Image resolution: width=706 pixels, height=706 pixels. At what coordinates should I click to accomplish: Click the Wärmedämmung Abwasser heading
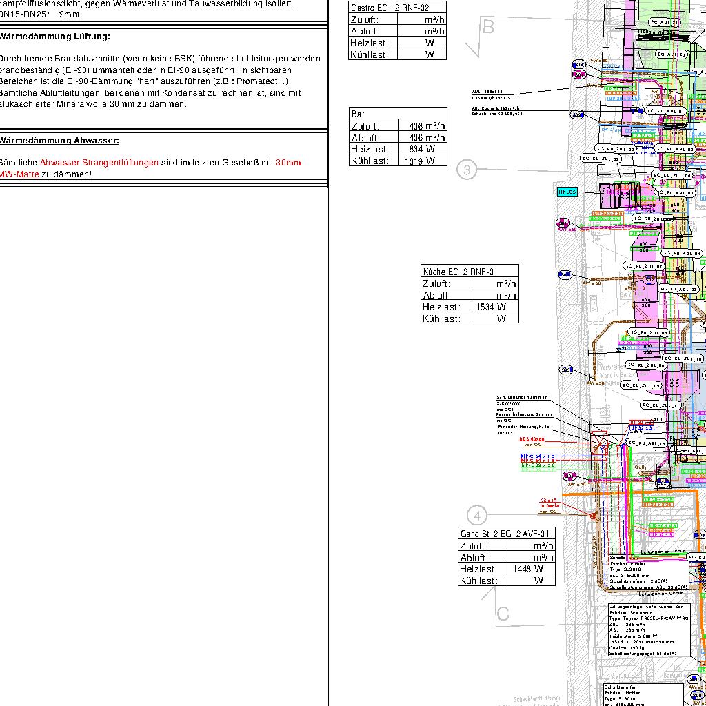coord(59,141)
